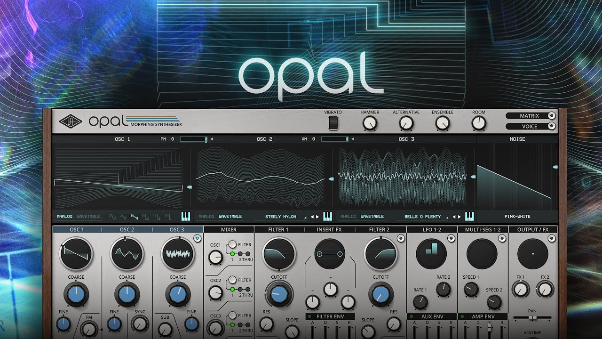Viewport: 602px width, 339px height.
Task: Click the Filter 1 lowpass shape display
Action: 279,253
